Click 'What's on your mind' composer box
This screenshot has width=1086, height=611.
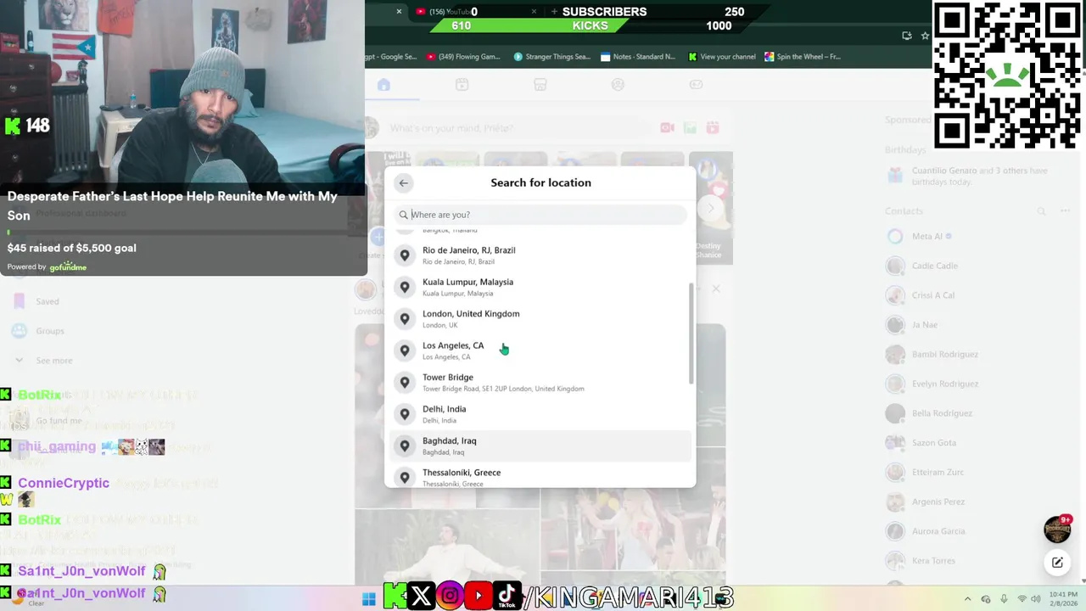pyautogui.click(x=518, y=128)
